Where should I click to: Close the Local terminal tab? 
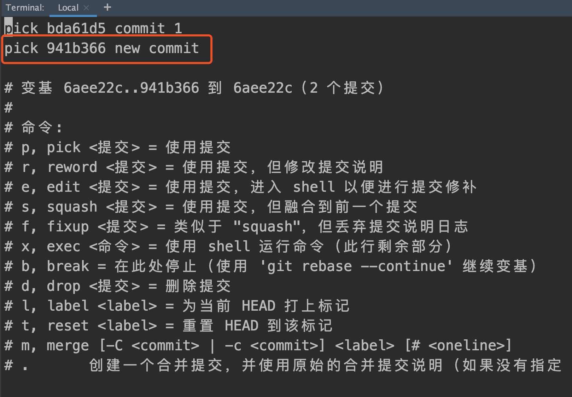86,7
